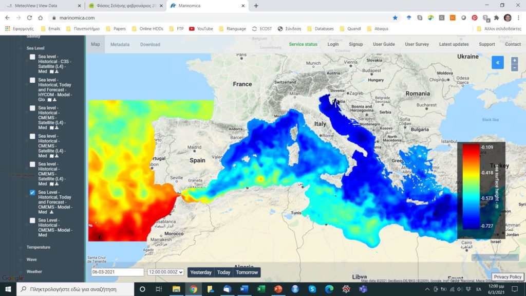Uncheck Sea Level Historical, Today and Forecast CMEMS
526x296 pixels.
pos(32,192)
